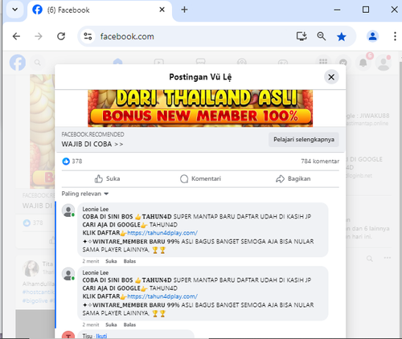The width and height of the screenshot is (402, 339).
Task: Click the browser back arrow
Action: [16, 36]
